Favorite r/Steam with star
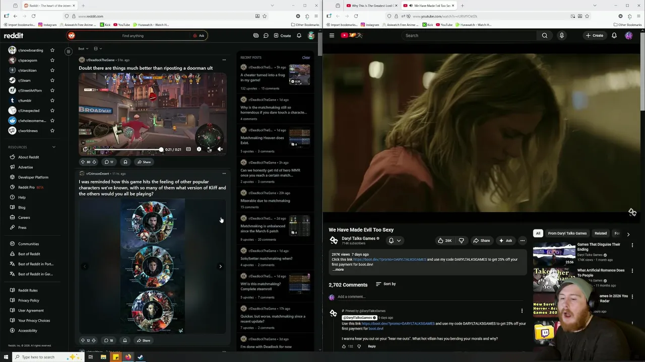This screenshot has height=362, width=645. [x=52, y=80]
